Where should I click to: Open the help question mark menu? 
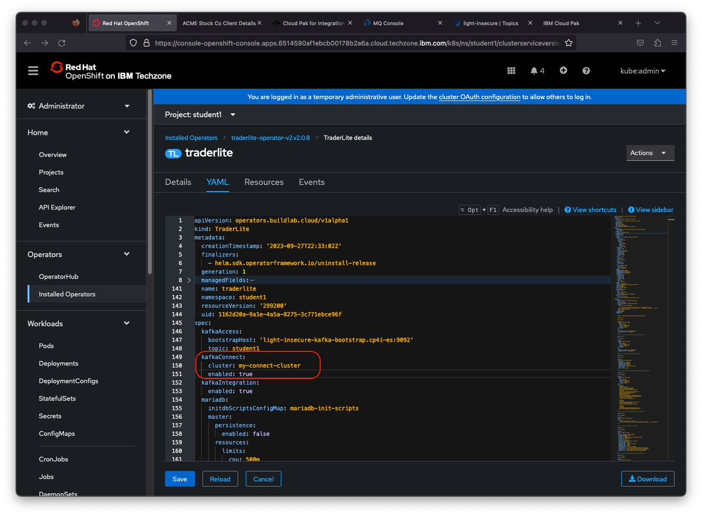(586, 70)
